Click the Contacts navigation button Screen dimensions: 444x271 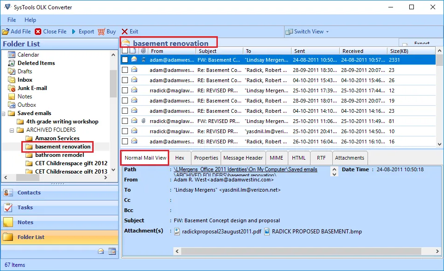click(x=60, y=193)
